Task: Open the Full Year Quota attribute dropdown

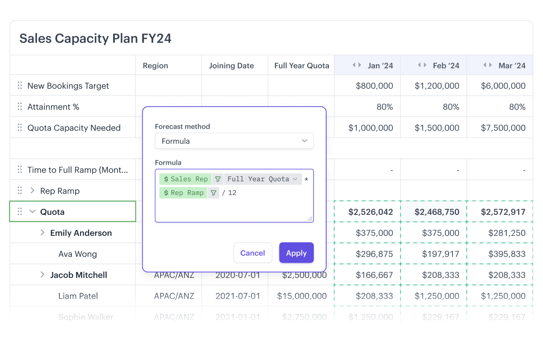Action: coord(295,179)
